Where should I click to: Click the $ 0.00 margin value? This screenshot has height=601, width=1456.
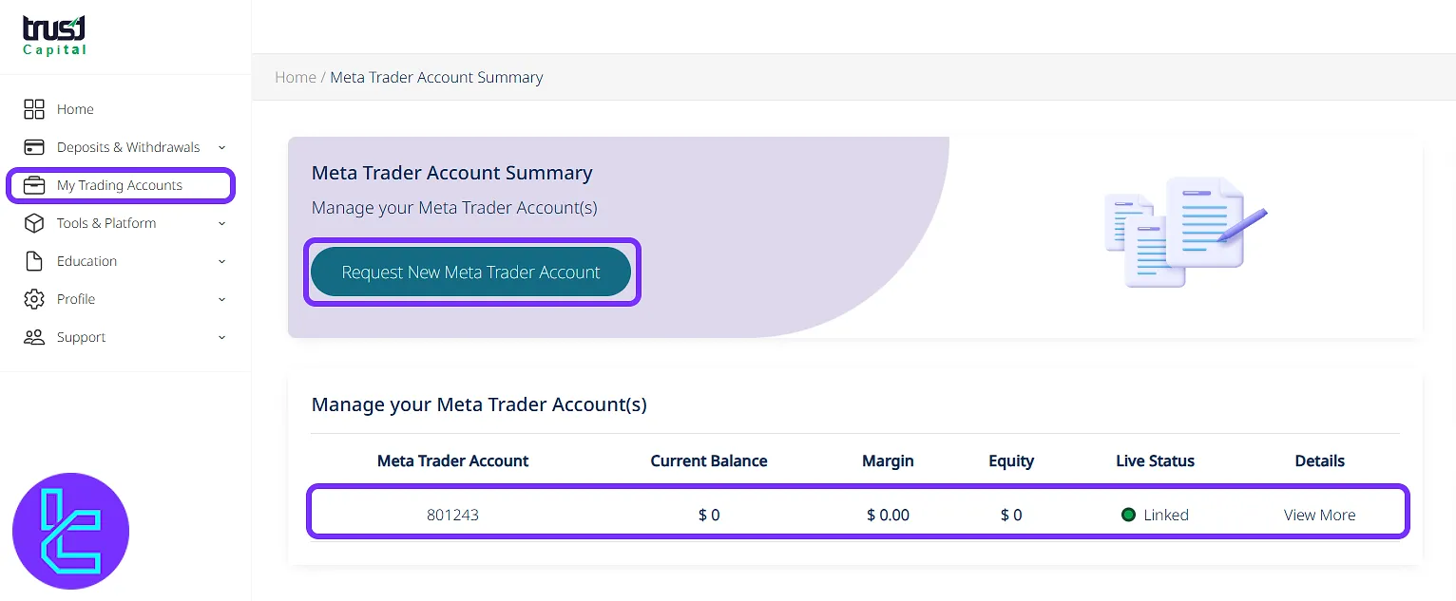[x=888, y=515]
